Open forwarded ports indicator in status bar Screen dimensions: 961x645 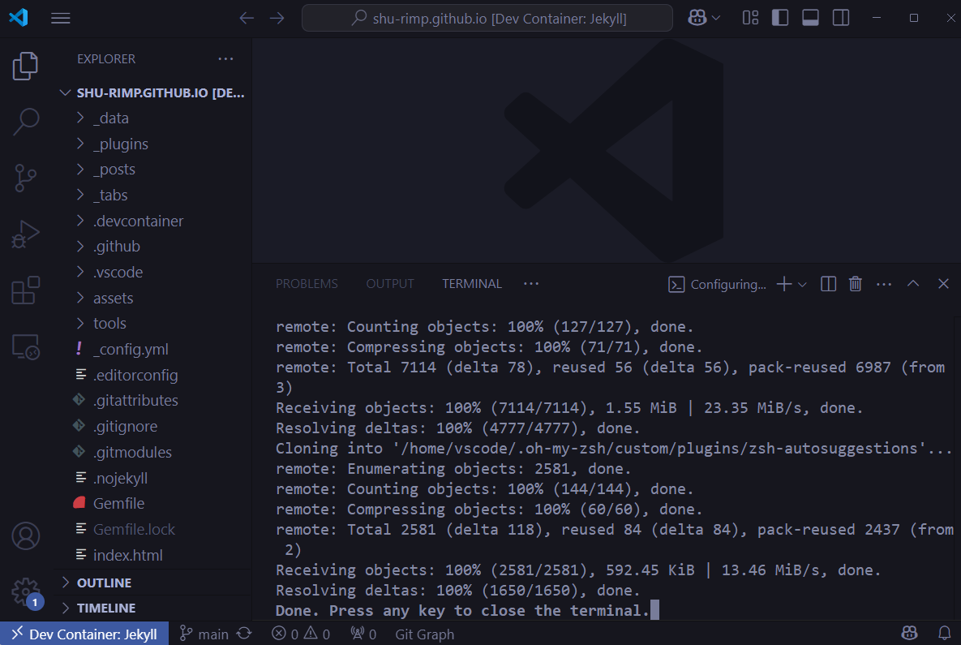363,634
